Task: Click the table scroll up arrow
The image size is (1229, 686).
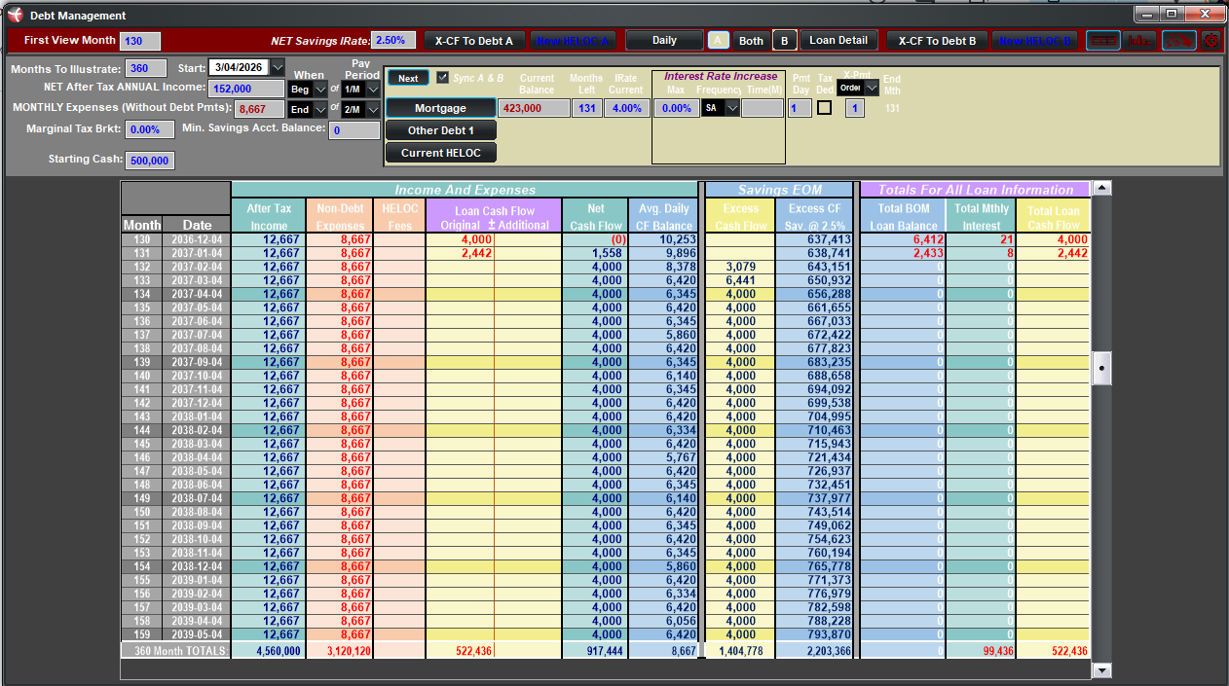Action: (x=1101, y=188)
